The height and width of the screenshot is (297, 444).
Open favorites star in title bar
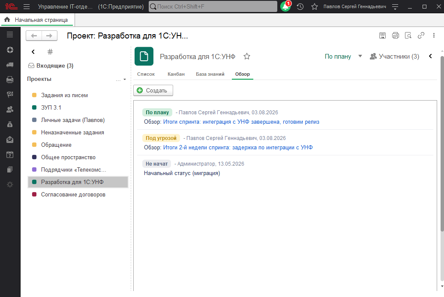tap(314, 6)
